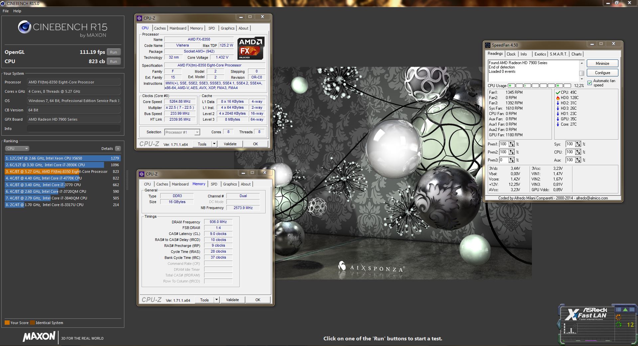Click the Tools button in upper CPU-Z window
This screenshot has height=346, width=638.
click(202, 144)
